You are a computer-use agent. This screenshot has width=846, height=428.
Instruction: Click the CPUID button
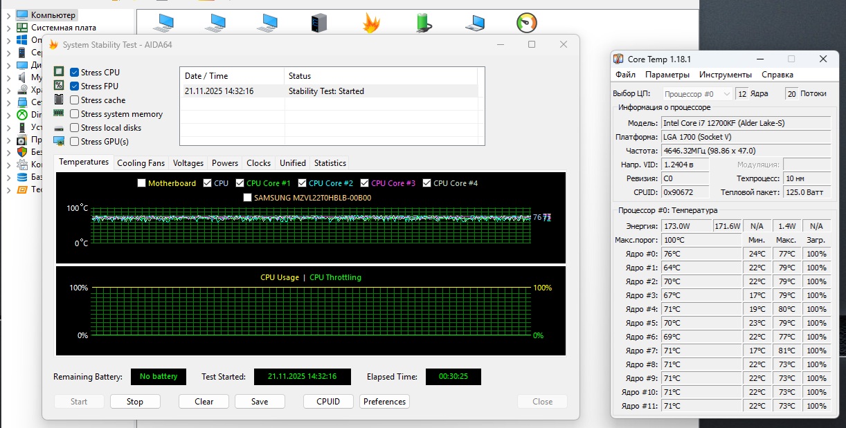point(328,402)
